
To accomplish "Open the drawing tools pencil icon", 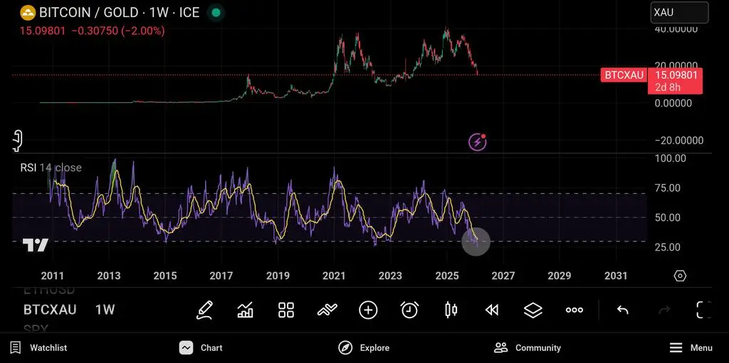I will [x=204, y=310].
